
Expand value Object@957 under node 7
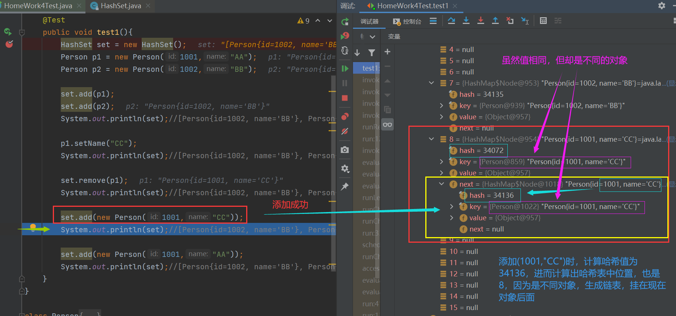click(x=441, y=117)
